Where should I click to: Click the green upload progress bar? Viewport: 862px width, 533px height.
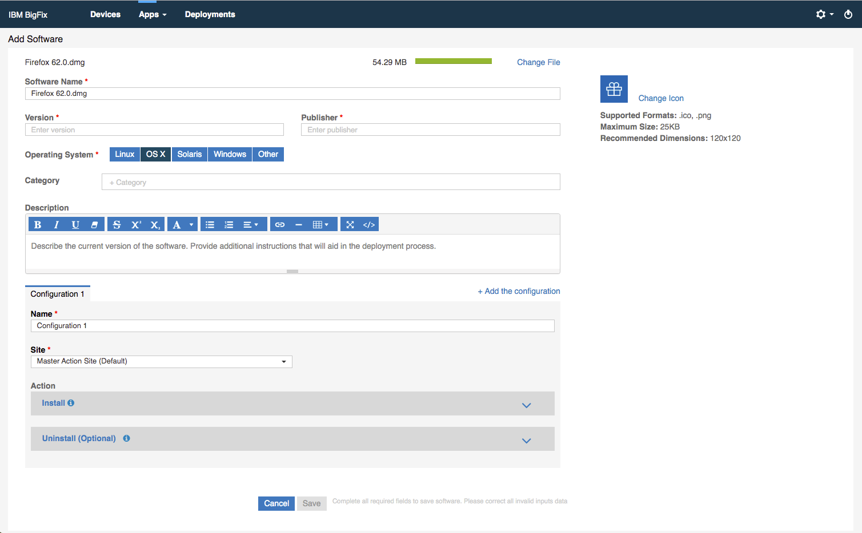[454, 61]
